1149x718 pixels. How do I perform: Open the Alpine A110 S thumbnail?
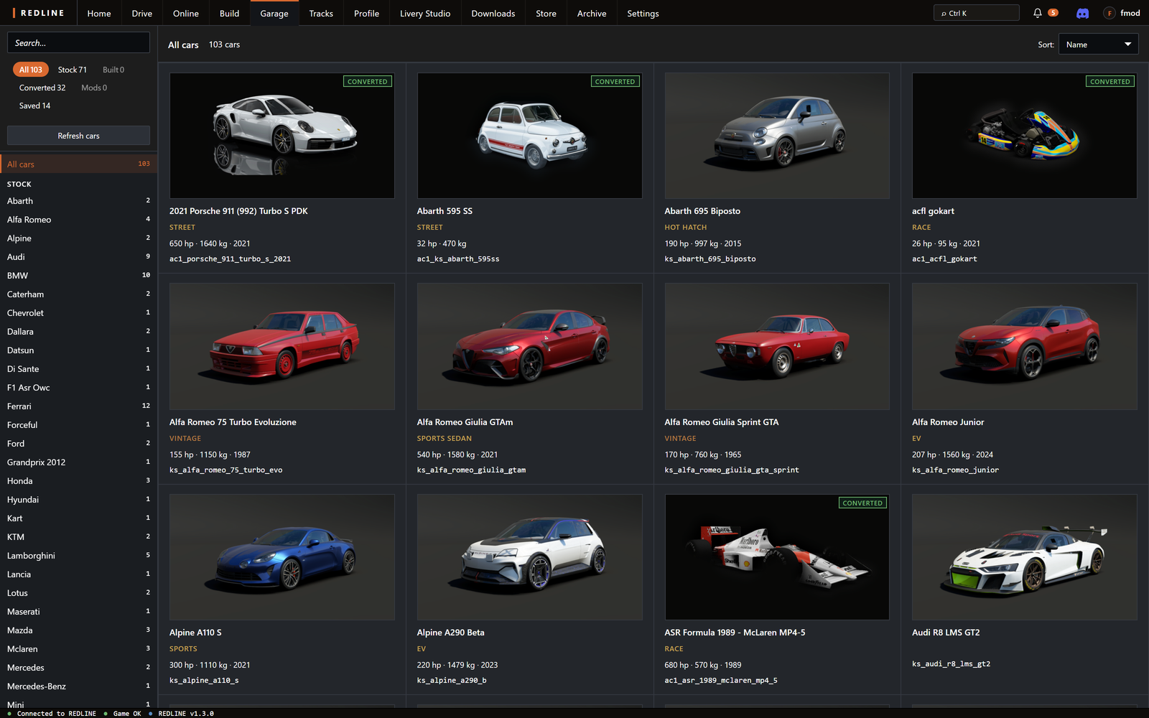(282, 557)
